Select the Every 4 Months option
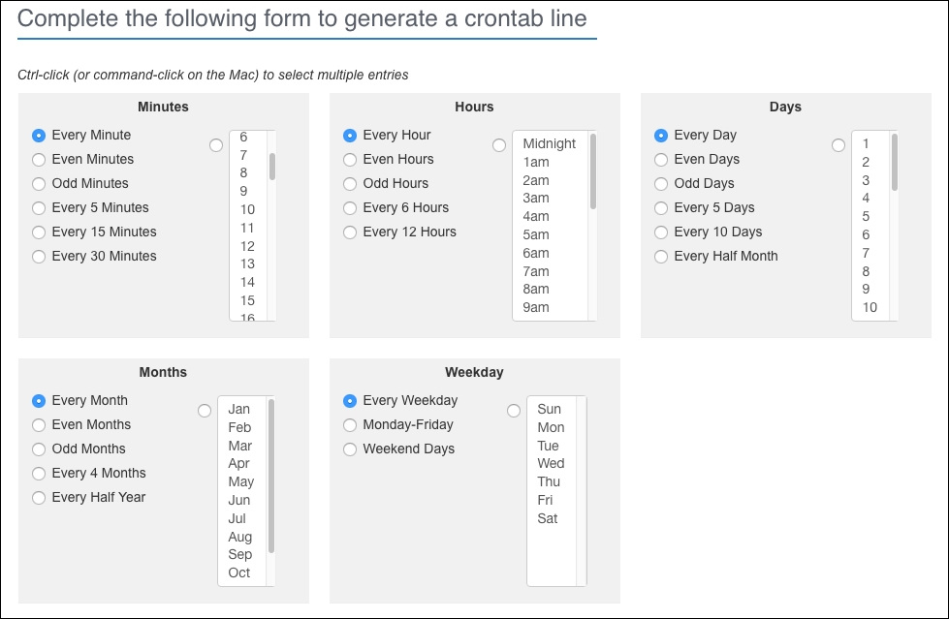 coord(39,473)
